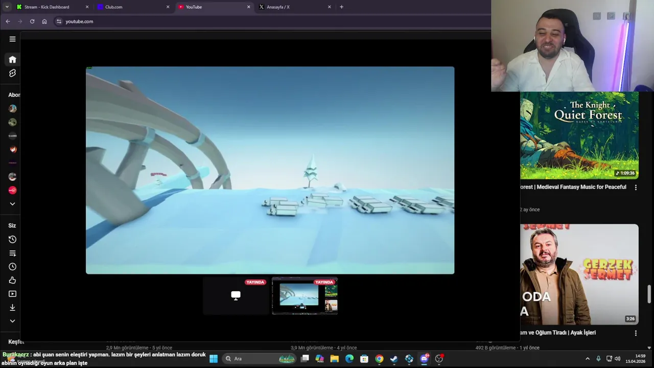654x368 pixels.
Task: Click the 'Keşfet' sidebar heading
Action: [x=16, y=342]
